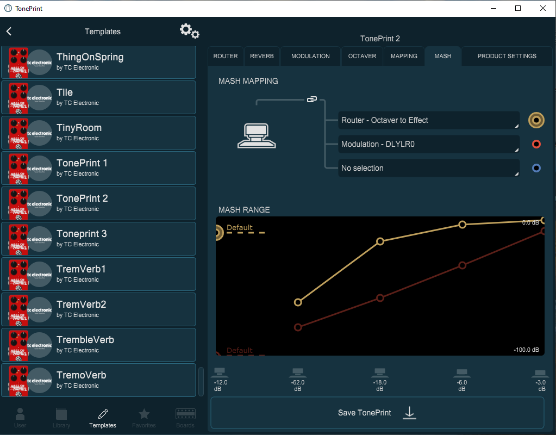Click the red curve point above -18.0 dB
The height and width of the screenshot is (435, 556).
point(380,298)
